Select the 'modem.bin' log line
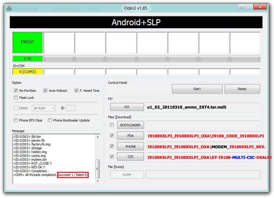This screenshot has height=198, width=274. (x=30, y=159)
